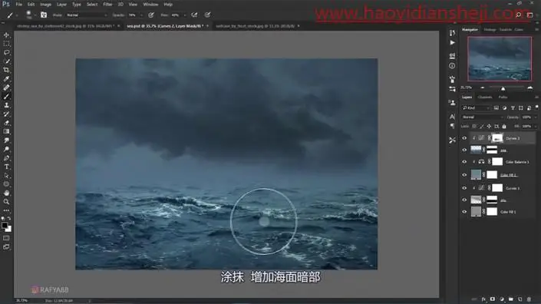Open the Opacity slider arrow in options bar

[141, 15]
